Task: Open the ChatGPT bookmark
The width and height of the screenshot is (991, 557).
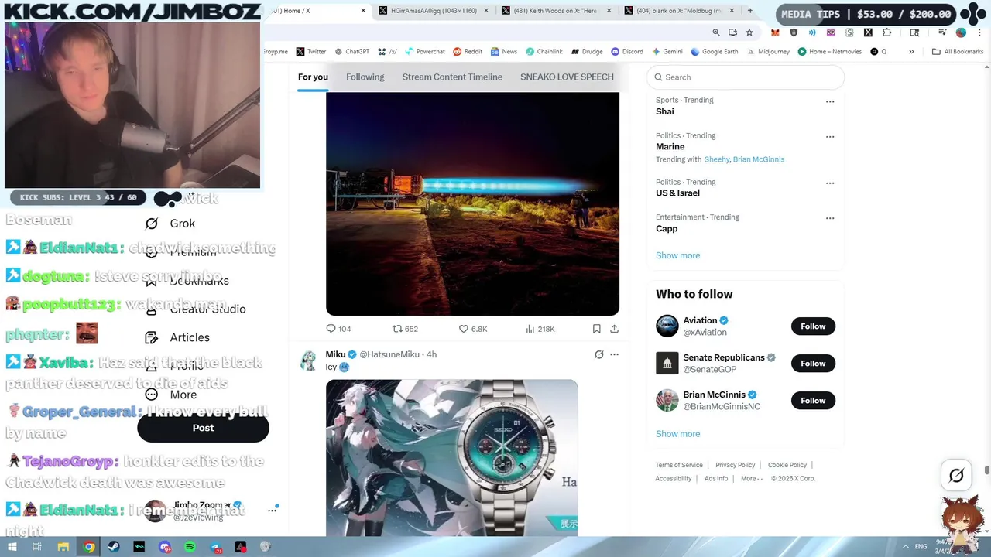Action: (x=351, y=52)
